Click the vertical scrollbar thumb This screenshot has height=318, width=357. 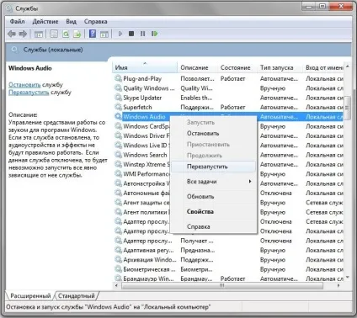click(348, 108)
